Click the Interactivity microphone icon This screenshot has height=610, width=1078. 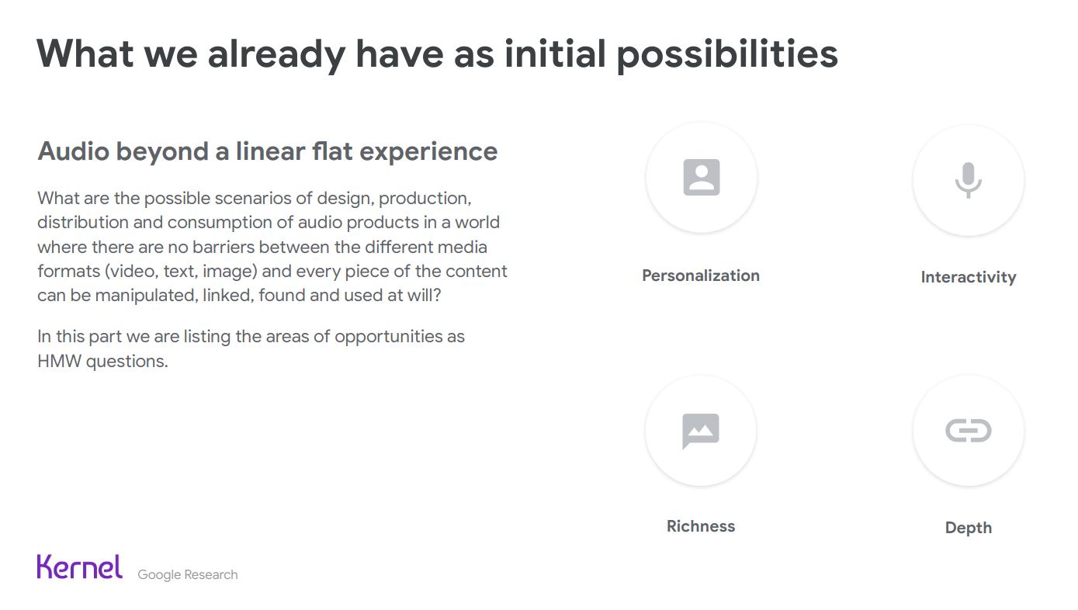pyautogui.click(x=968, y=180)
